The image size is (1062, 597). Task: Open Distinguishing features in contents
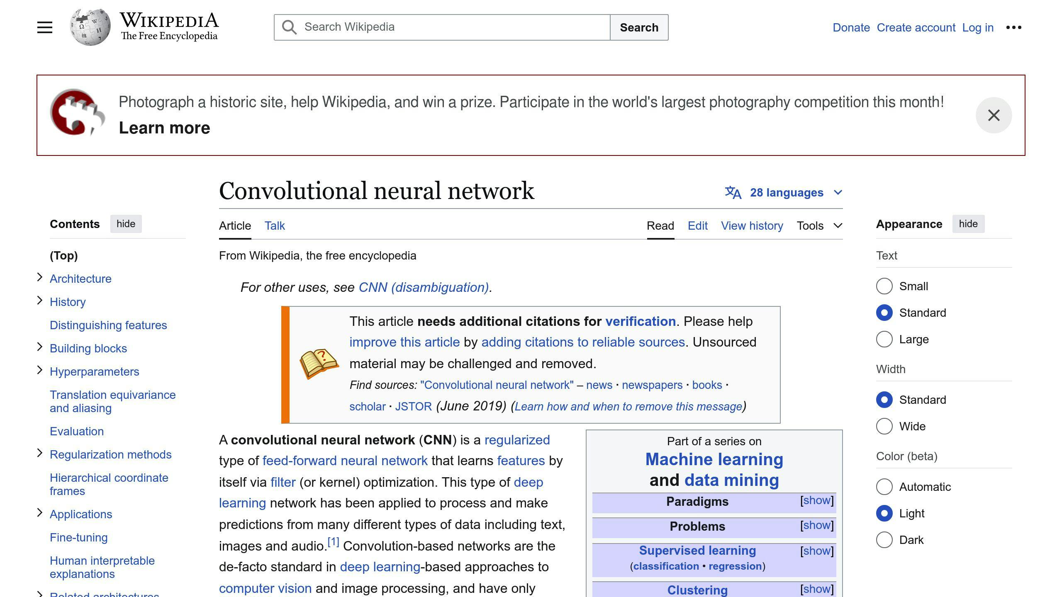tap(108, 325)
